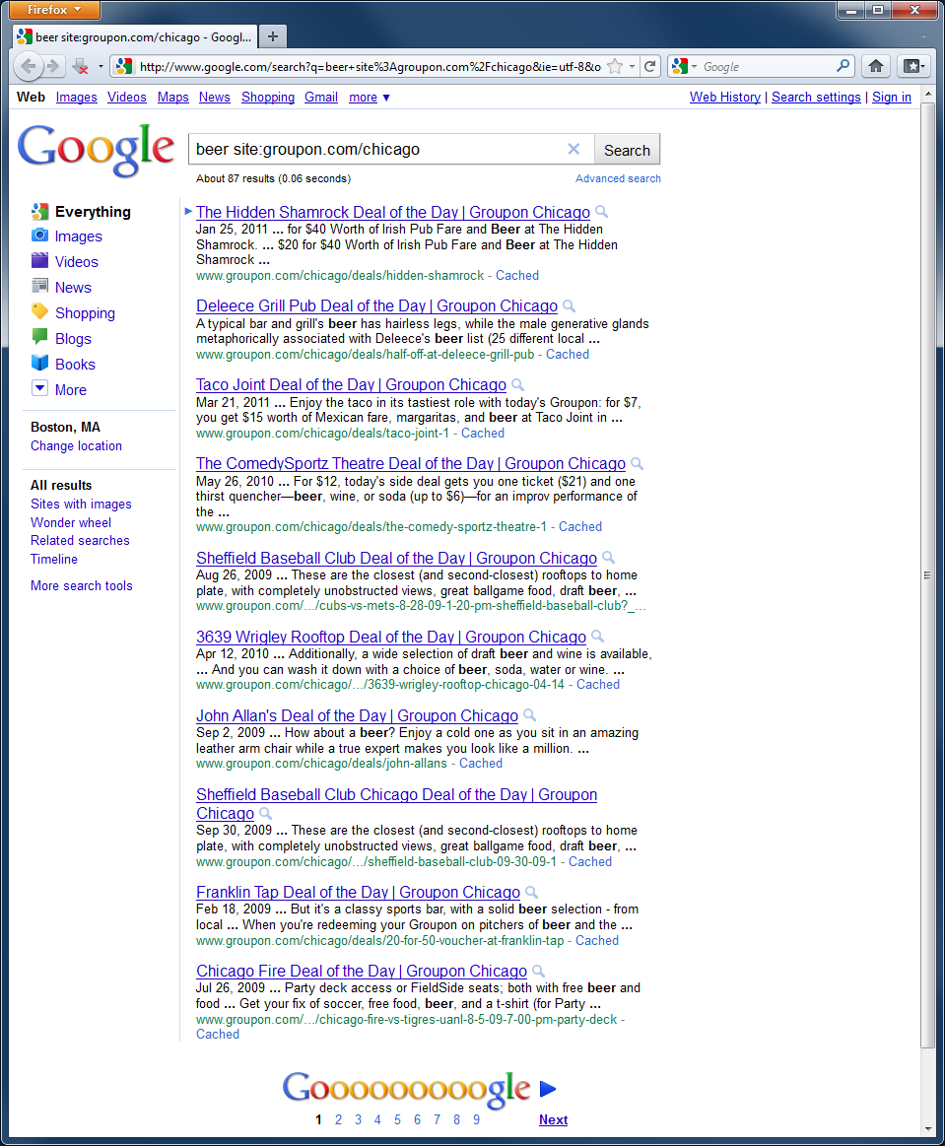Click the browser Forward arrow button
This screenshot has height=1146, width=945.
52,66
